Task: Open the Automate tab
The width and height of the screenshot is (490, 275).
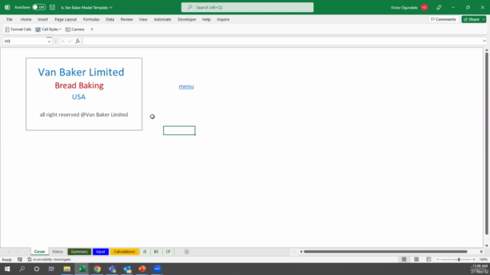Action: pos(162,19)
